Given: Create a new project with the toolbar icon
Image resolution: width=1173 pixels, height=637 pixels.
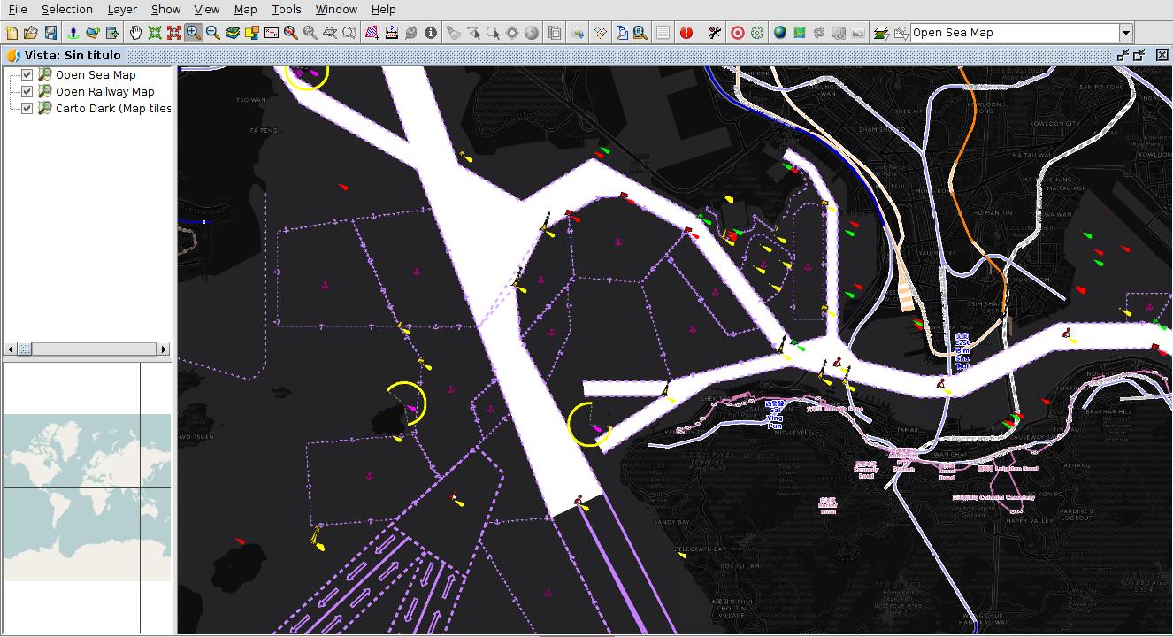Looking at the screenshot, I should 11,33.
